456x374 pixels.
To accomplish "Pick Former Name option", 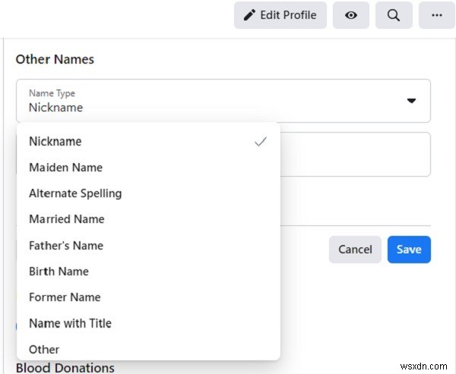I will [x=65, y=297].
